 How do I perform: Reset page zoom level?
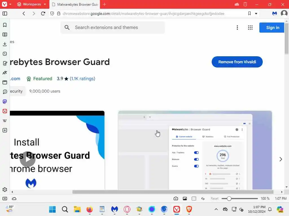coord(214,199)
